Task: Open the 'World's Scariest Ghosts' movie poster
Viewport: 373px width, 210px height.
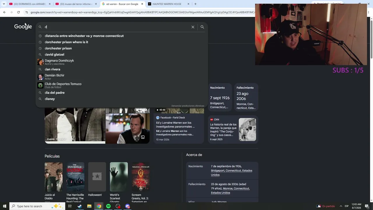Action: point(119,177)
